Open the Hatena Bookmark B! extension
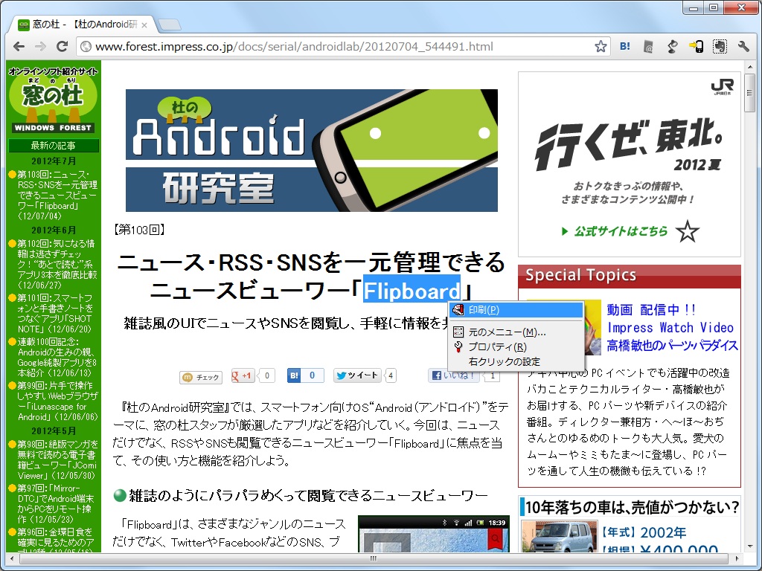 click(x=625, y=47)
